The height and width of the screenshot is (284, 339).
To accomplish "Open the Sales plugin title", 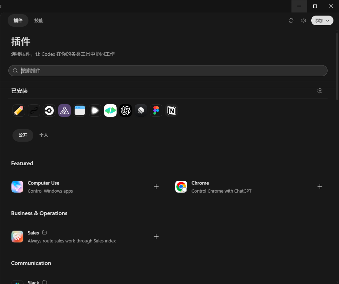I will click(33, 233).
